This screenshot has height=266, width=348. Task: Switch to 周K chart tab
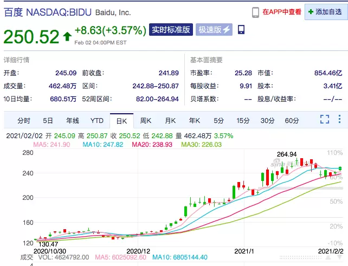coord(145,120)
